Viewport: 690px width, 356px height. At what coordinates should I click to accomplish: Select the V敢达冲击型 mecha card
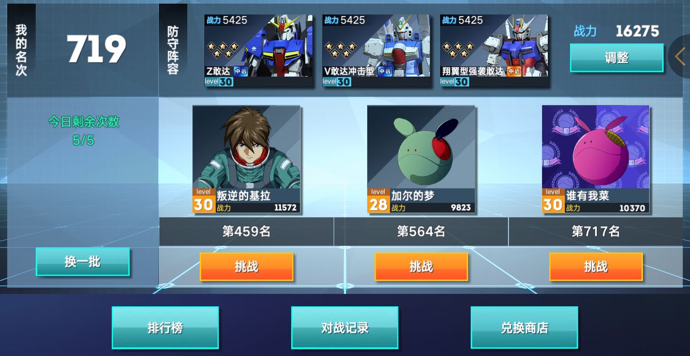[377, 50]
